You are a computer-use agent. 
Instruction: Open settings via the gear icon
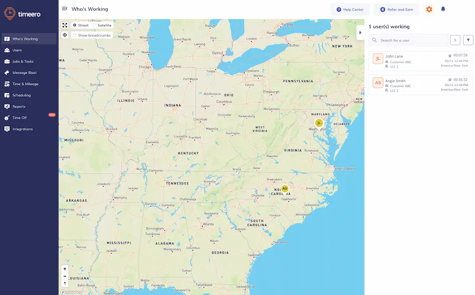pyautogui.click(x=429, y=9)
